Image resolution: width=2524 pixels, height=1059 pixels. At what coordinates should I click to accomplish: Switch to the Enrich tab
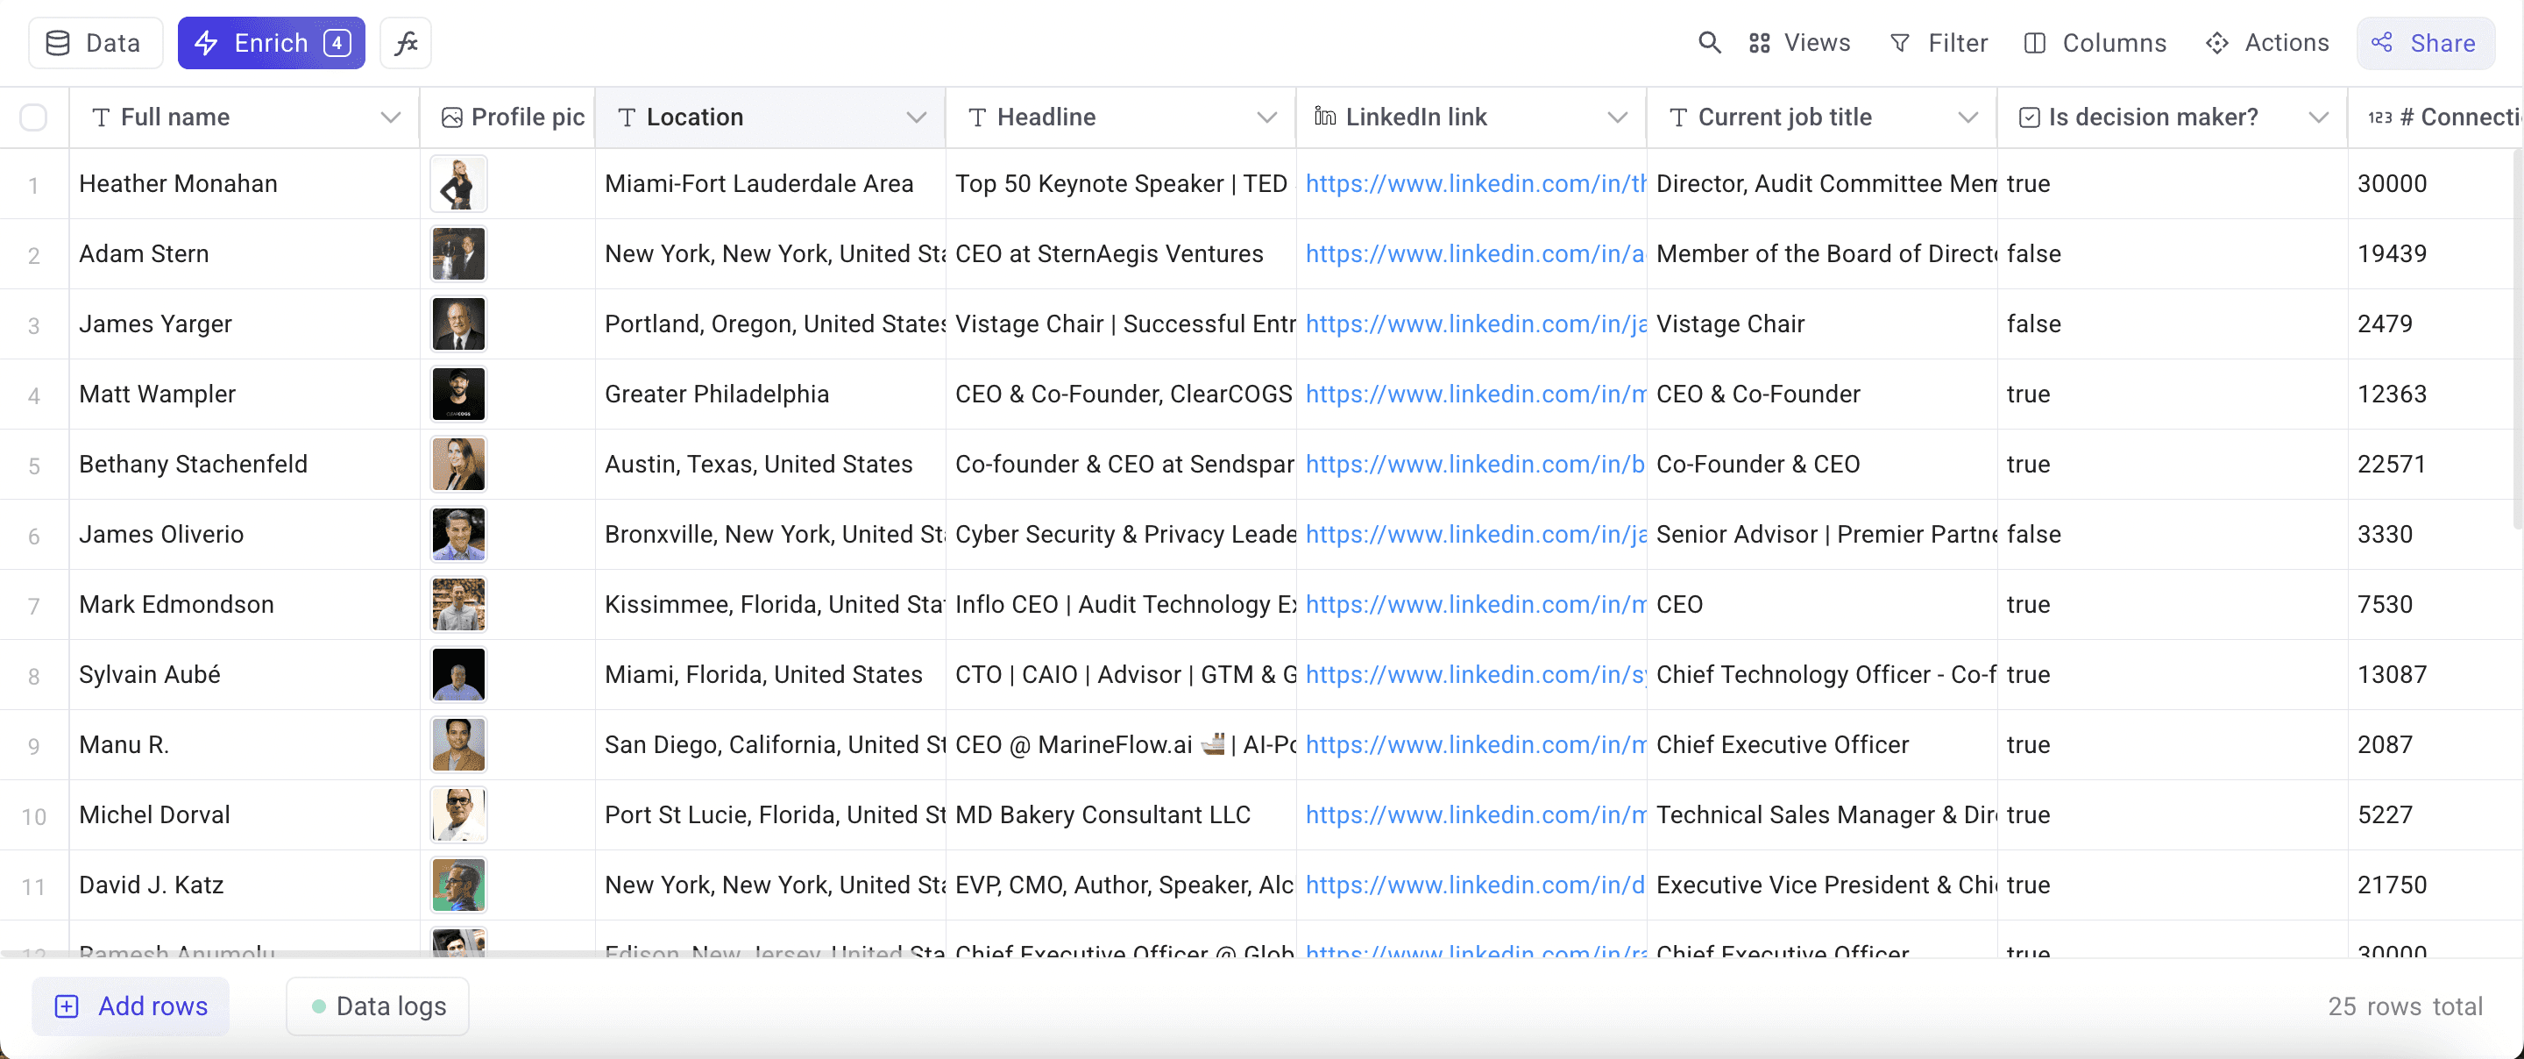[x=272, y=42]
